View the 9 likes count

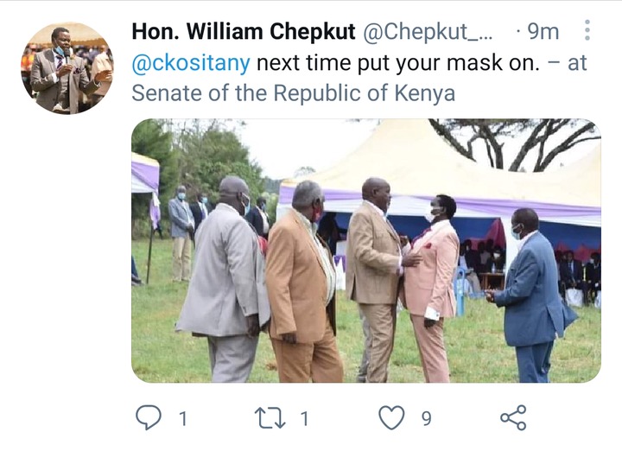click(x=426, y=418)
